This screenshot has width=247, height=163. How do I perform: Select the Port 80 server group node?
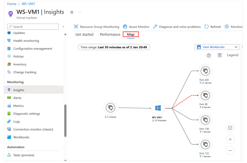(x=205, y=95)
